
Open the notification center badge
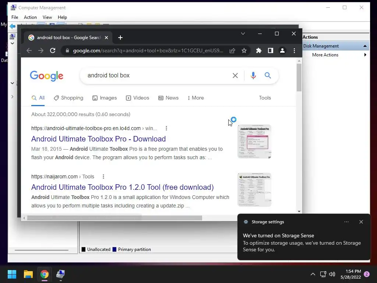tap(367, 274)
